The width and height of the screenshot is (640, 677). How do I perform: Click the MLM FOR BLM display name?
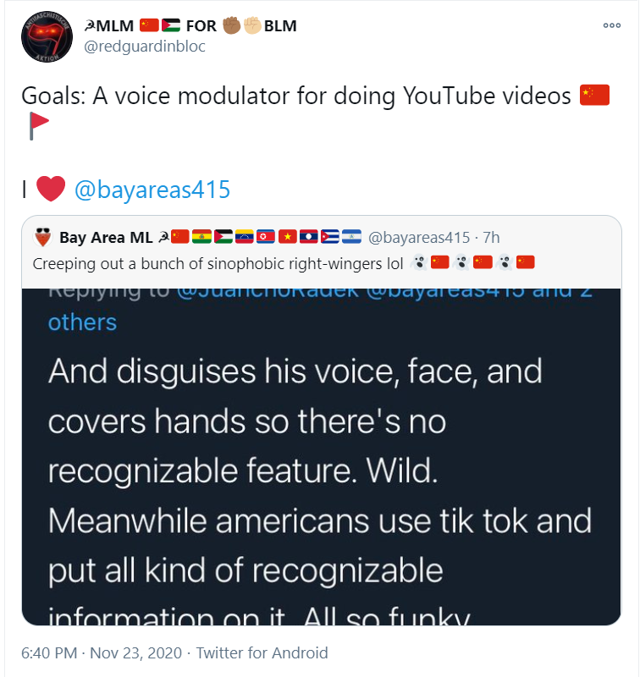190,26
